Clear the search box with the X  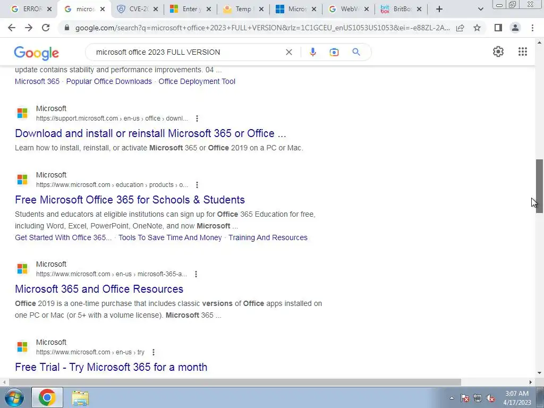(288, 52)
